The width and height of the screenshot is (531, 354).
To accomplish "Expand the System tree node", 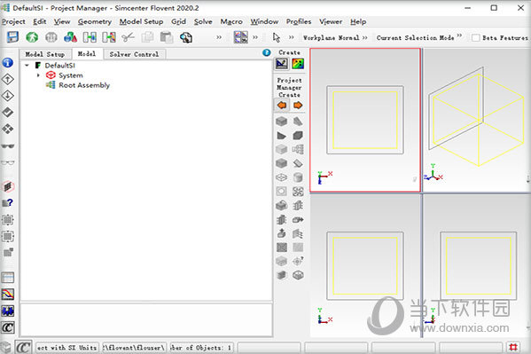I will [x=38, y=75].
